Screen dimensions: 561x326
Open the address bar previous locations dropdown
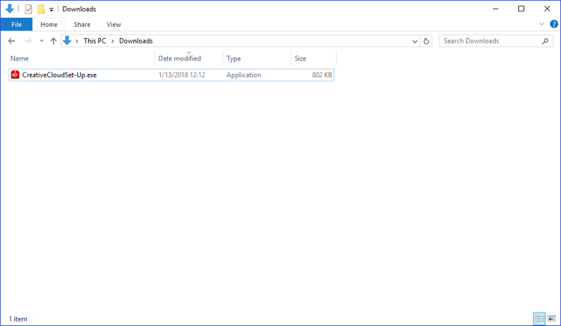[x=415, y=41]
